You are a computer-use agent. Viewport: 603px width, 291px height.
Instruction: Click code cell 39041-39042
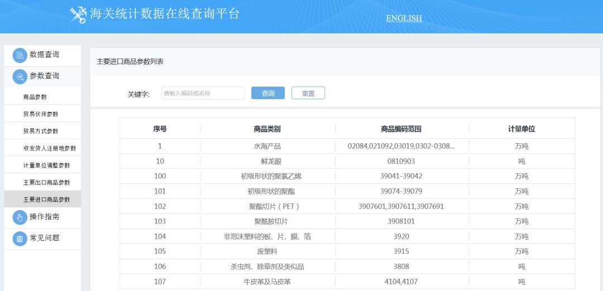(401, 176)
